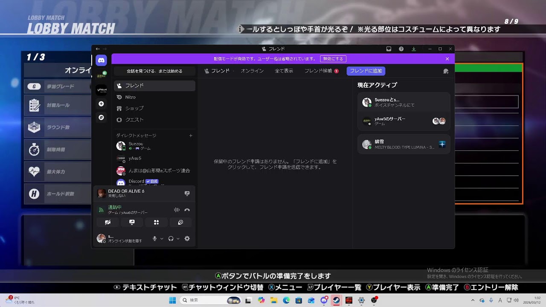Open the user status panel avatar
Screen dimensions: 546x307
(x=101, y=239)
